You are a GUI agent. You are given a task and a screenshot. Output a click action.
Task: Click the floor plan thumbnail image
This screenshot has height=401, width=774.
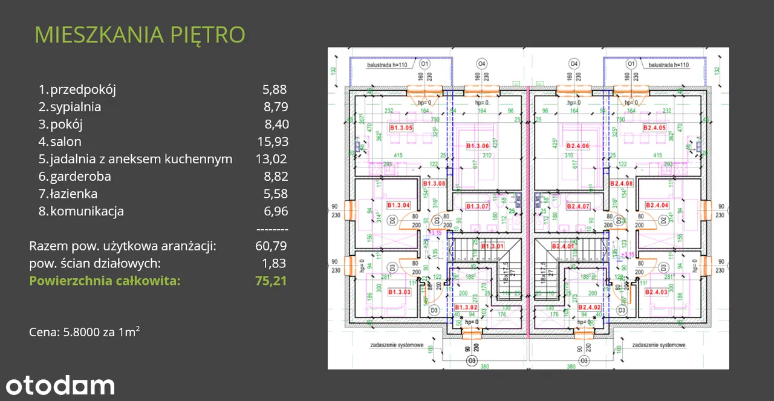click(528, 208)
